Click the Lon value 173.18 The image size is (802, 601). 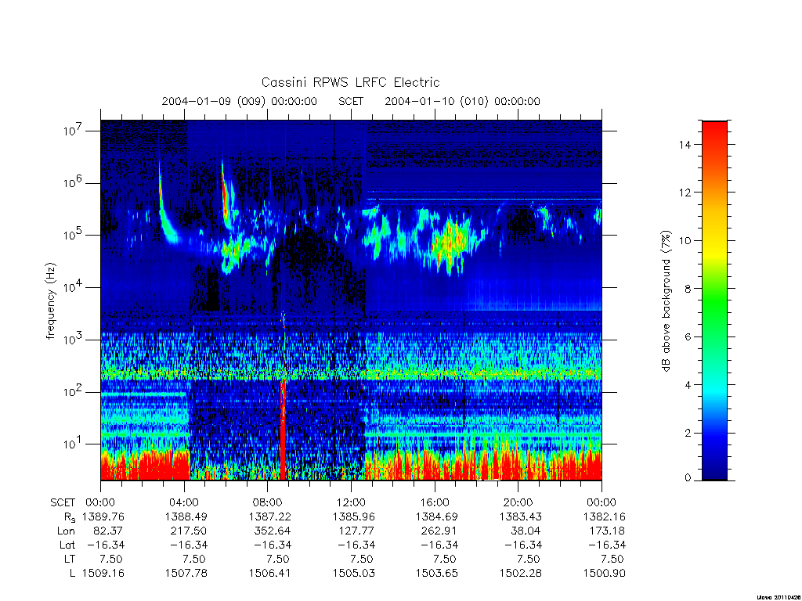[x=607, y=531]
